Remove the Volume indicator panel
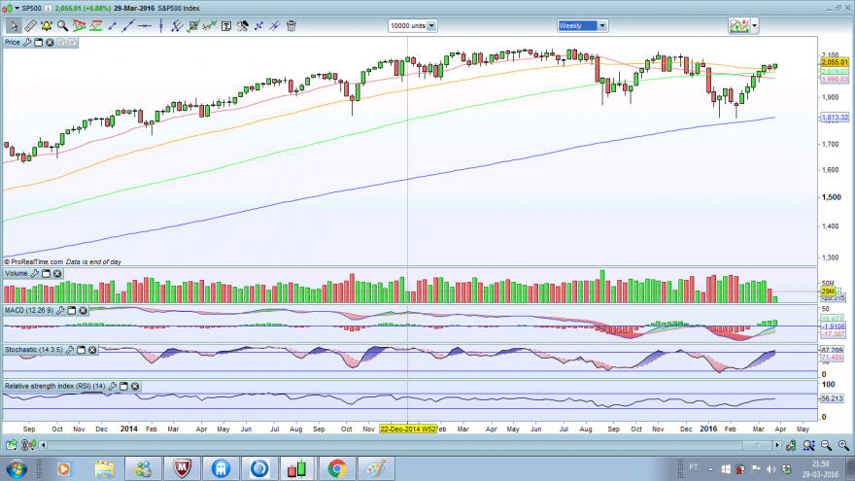This screenshot has width=855, height=481. pyautogui.click(x=57, y=273)
